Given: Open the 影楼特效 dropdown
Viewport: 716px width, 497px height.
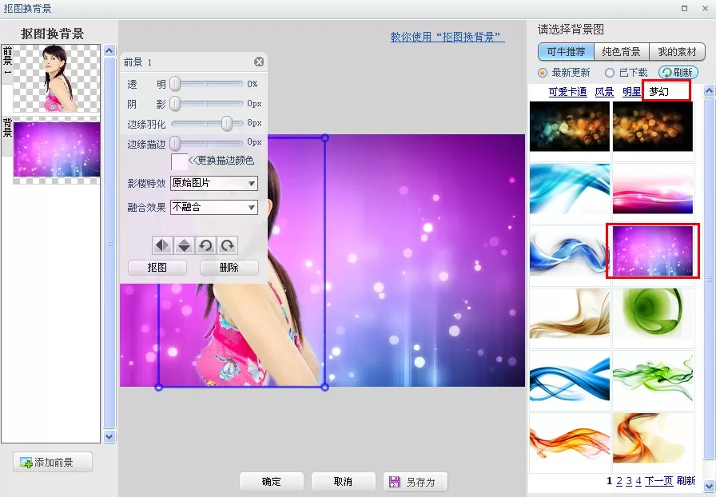Looking at the screenshot, I should tap(213, 183).
